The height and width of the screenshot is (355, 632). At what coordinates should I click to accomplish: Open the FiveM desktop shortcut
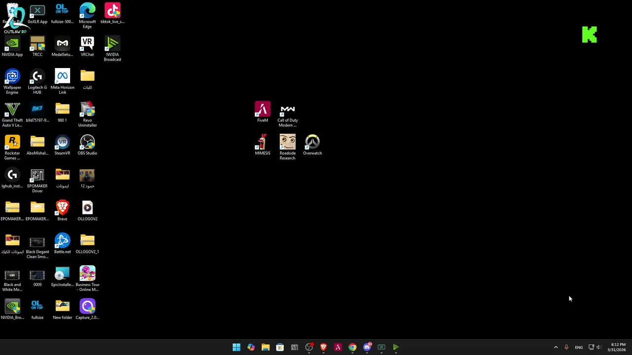[262, 112]
